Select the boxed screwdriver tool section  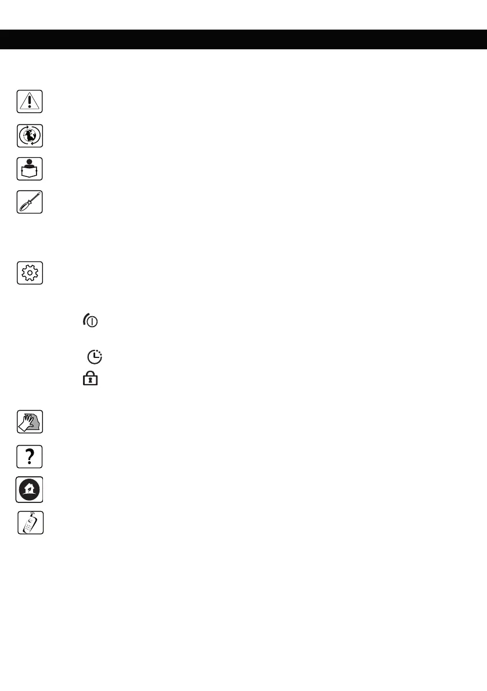[30, 202]
